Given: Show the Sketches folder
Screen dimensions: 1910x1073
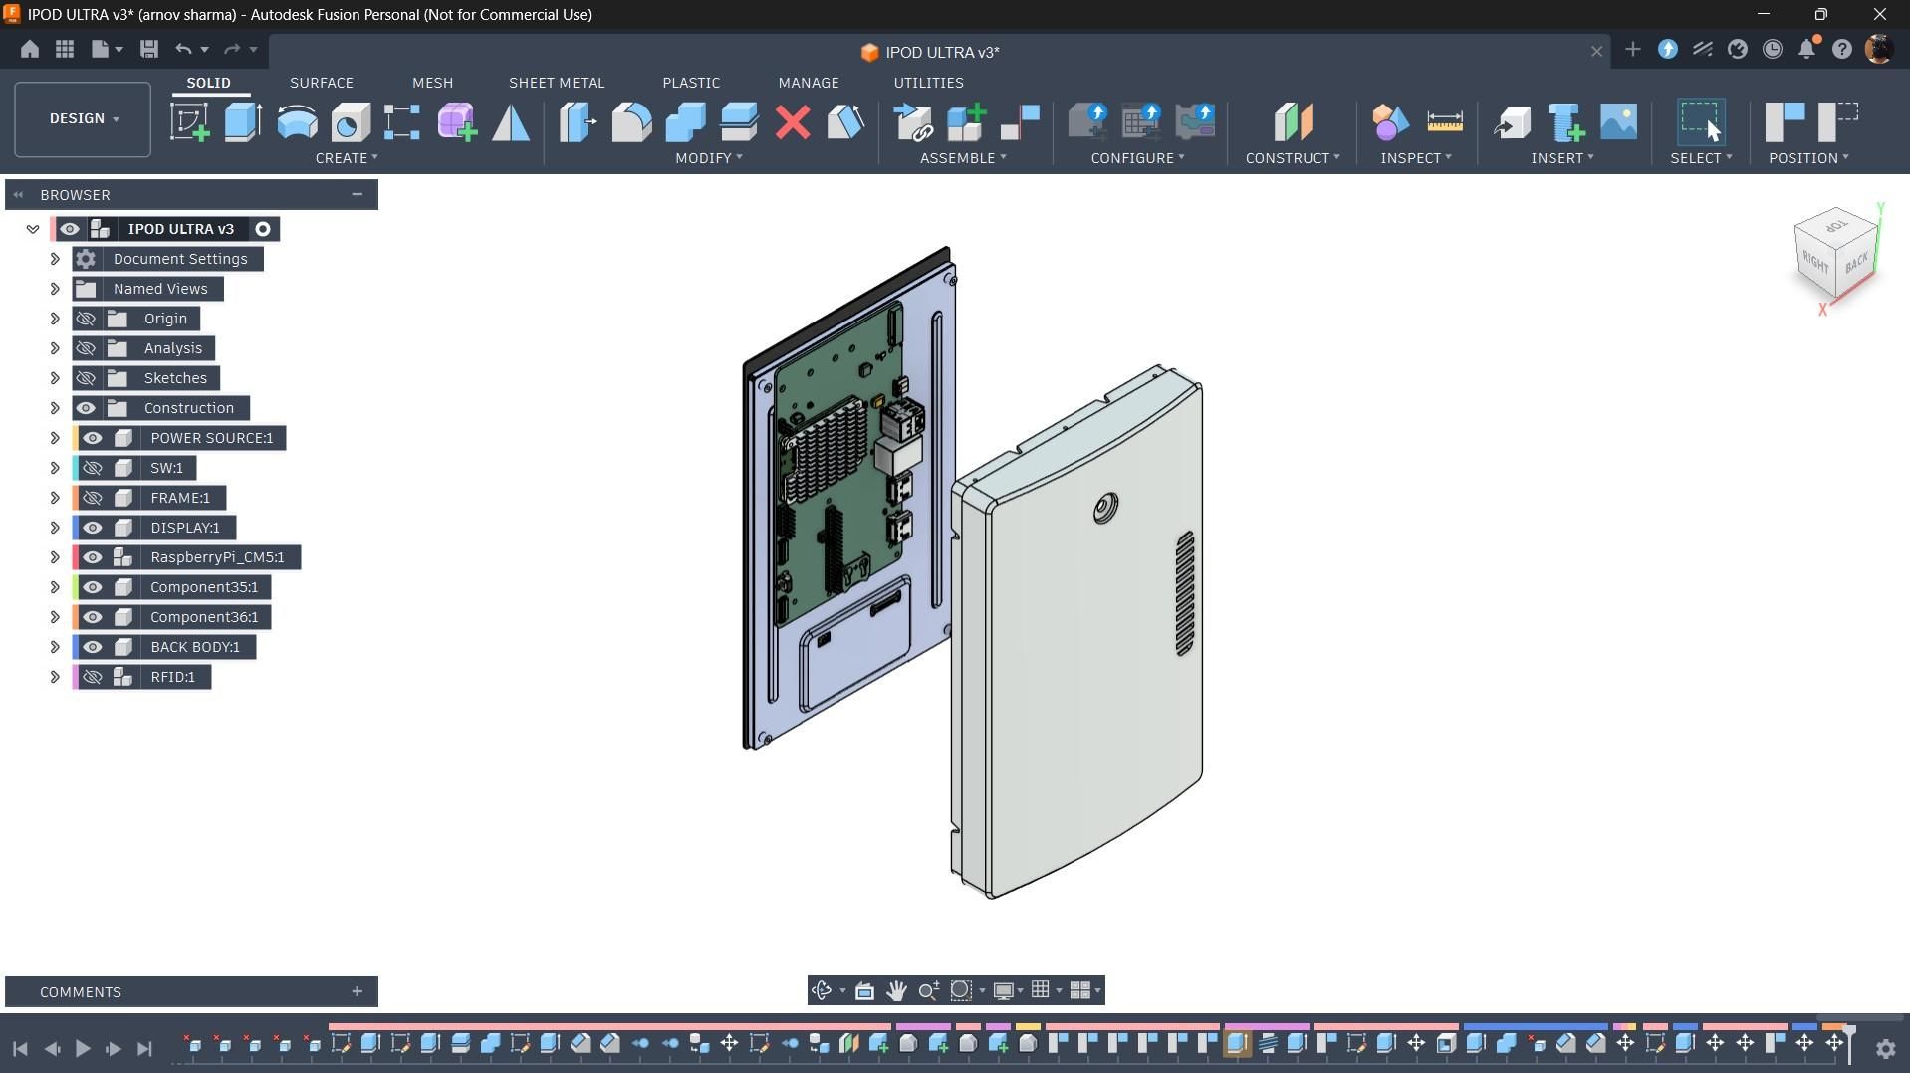Looking at the screenshot, I should coord(86,378).
